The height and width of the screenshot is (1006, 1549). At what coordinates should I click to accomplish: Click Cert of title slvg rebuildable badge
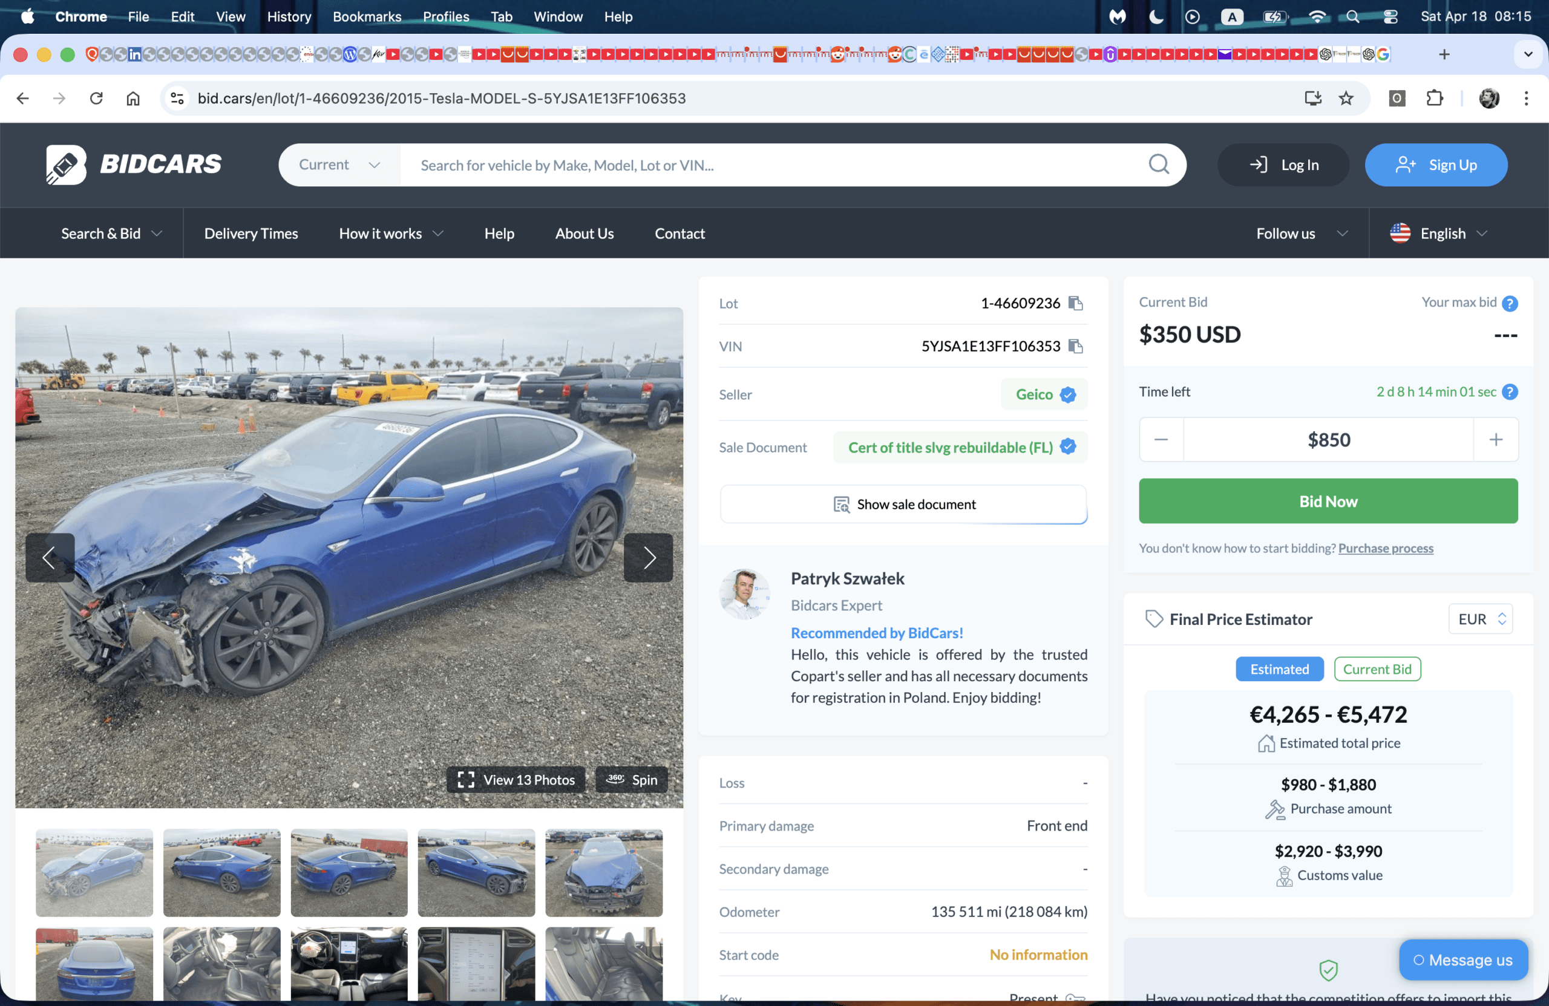coord(960,447)
